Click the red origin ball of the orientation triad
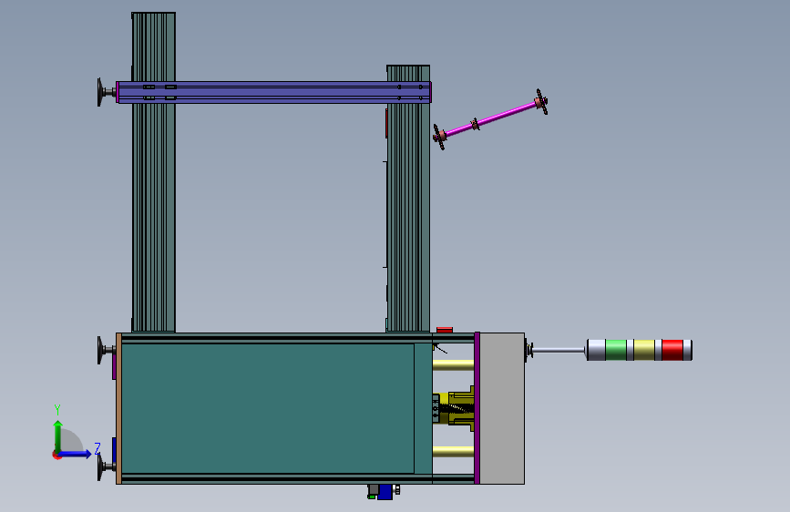The width and height of the screenshot is (790, 512). [x=56, y=455]
